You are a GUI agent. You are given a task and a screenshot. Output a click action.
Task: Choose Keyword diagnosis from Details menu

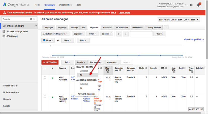87,94
